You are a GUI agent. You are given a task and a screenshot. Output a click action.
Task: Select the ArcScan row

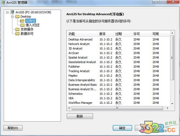pos(118,53)
